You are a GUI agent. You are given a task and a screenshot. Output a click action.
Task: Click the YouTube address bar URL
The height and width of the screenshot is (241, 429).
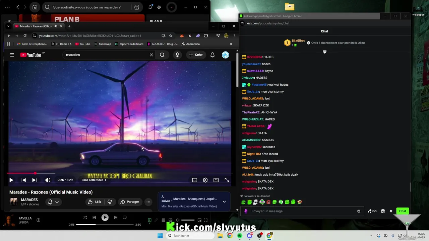(x=90, y=36)
